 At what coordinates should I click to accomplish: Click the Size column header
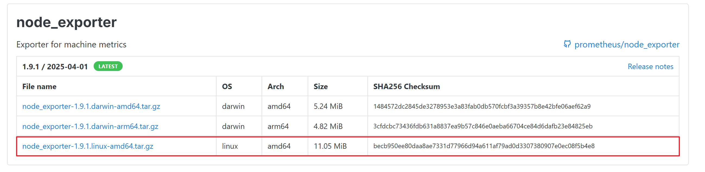click(320, 87)
